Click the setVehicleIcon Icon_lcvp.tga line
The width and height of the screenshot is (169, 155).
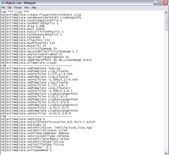pyautogui.click(x=47, y=128)
